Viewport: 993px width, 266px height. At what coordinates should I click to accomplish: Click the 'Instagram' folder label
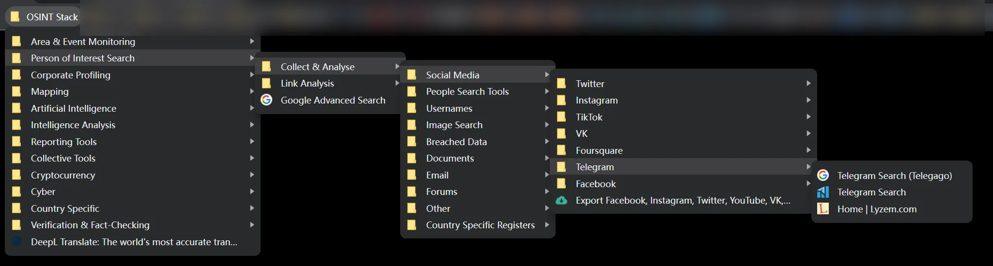[x=597, y=100]
